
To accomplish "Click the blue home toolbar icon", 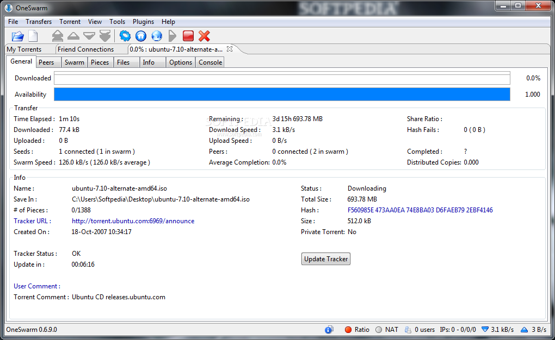I will [x=141, y=36].
